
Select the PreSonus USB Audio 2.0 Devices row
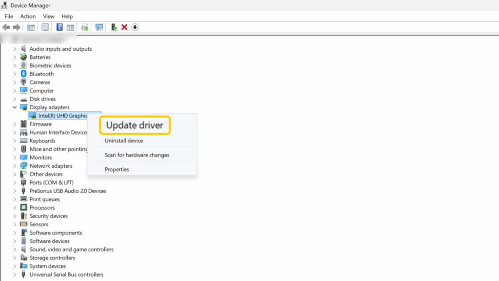pos(68,191)
